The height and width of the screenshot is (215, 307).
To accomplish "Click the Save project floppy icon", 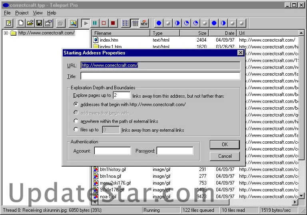I will [39, 23].
